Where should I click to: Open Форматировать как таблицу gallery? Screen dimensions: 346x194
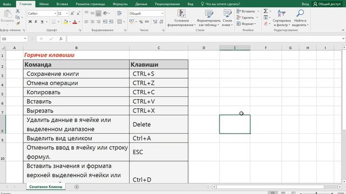coord(209,18)
